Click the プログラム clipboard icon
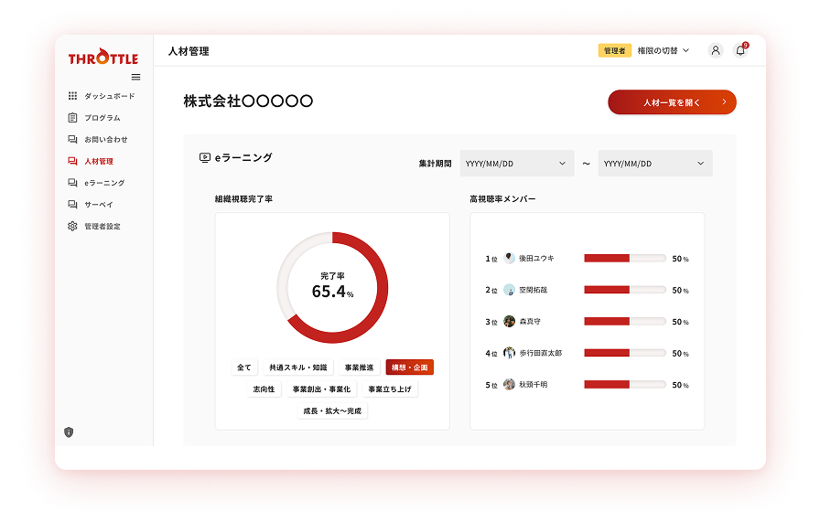 click(72, 118)
